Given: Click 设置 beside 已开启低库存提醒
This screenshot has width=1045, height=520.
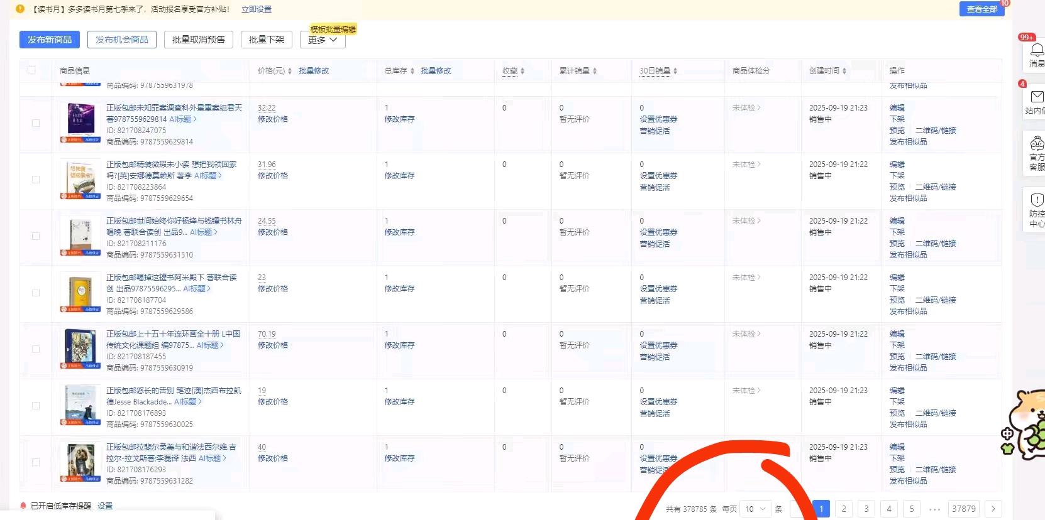Looking at the screenshot, I should point(105,506).
